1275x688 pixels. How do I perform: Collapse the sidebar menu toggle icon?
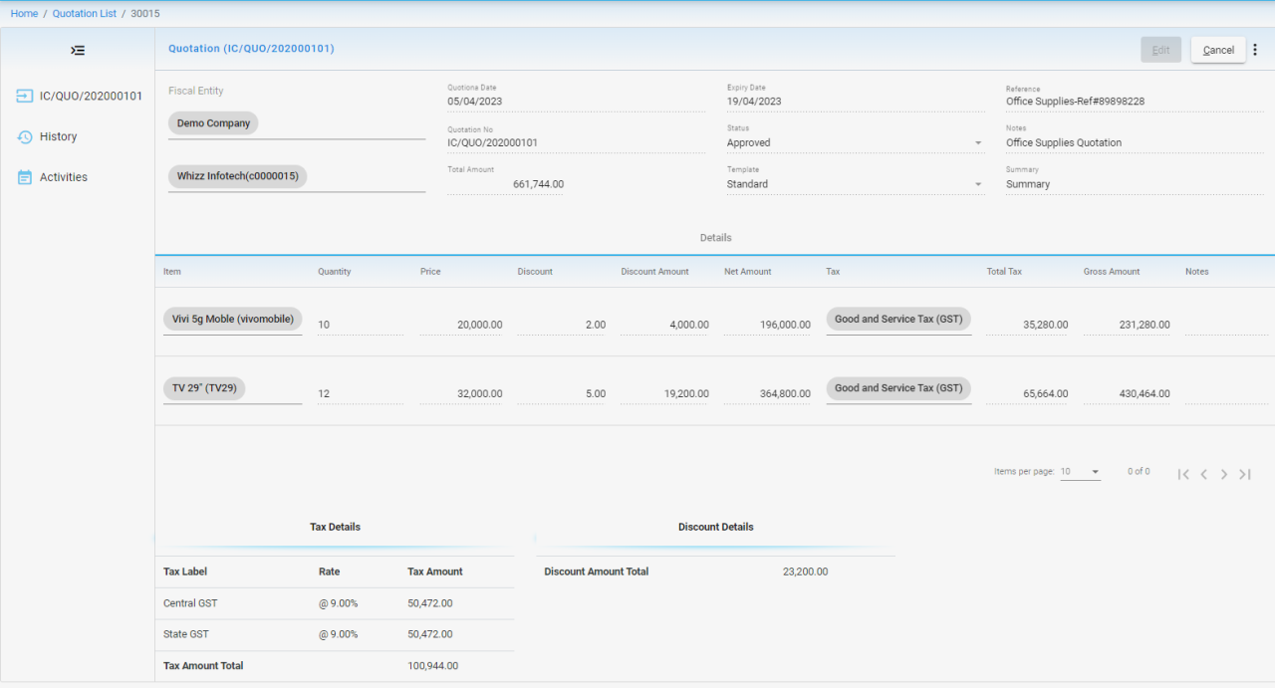tap(78, 50)
